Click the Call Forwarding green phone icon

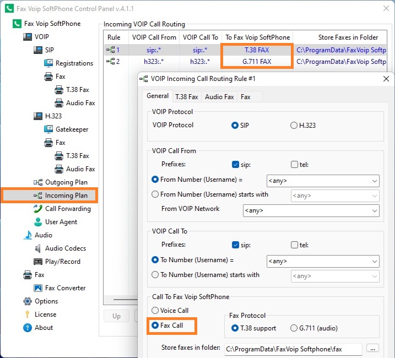click(38, 209)
